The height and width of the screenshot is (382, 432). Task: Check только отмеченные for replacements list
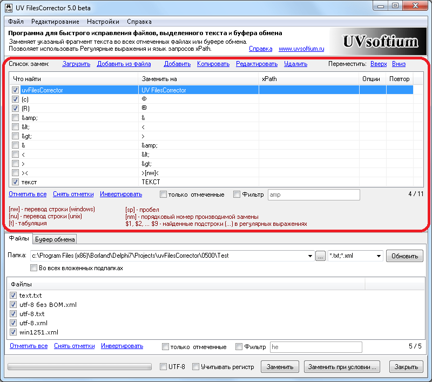(163, 195)
